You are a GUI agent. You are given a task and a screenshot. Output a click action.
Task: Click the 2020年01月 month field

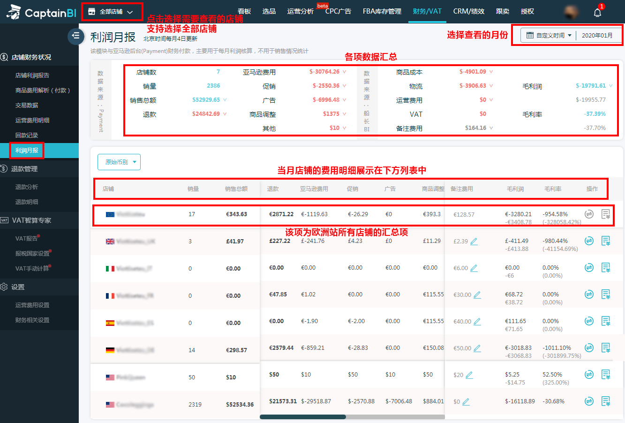click(x=597, y=35)
